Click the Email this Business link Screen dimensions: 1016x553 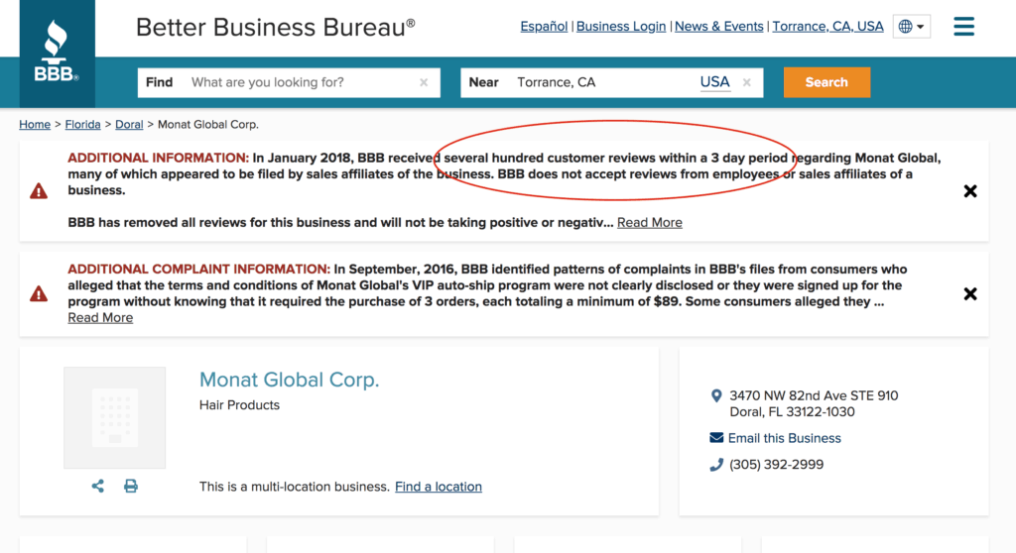[784, 438]
